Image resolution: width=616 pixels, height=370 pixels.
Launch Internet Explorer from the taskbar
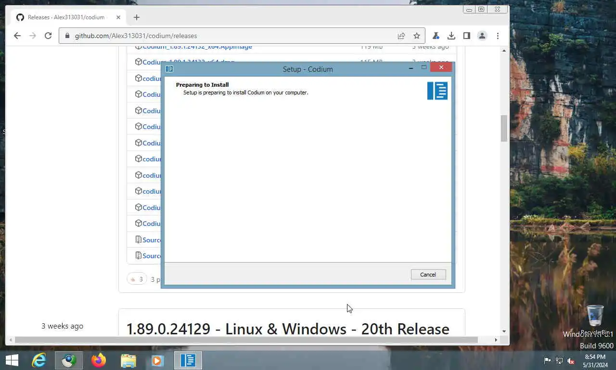coord(39,360)
